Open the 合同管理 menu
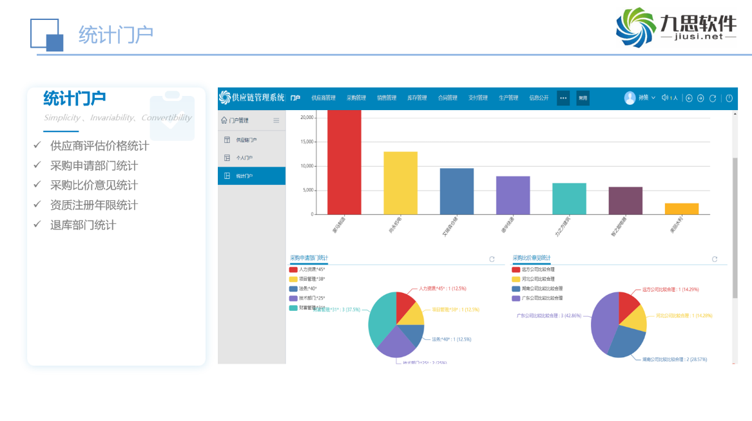The width and height of the screenshot is (752, 421). pos(447,98)
